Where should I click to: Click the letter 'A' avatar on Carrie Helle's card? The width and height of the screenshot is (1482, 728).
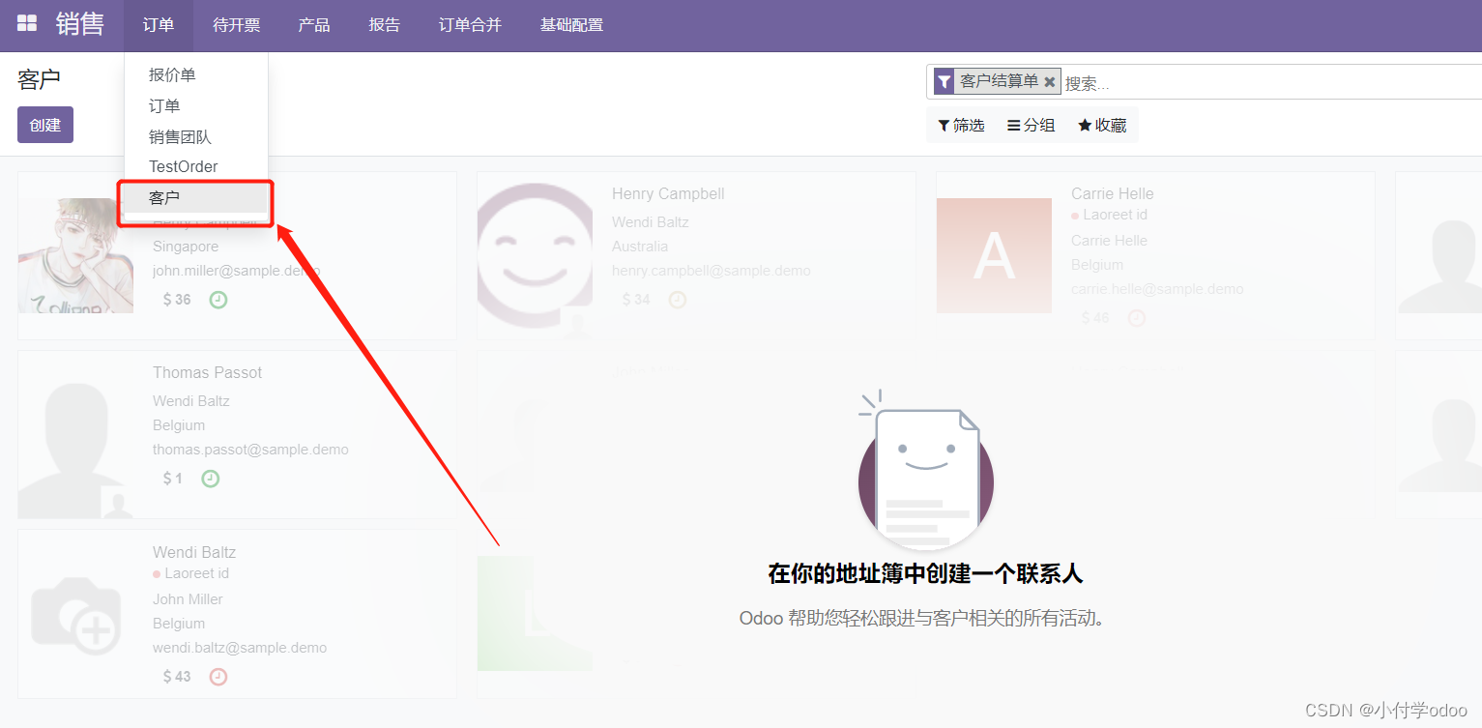(994, 255)
